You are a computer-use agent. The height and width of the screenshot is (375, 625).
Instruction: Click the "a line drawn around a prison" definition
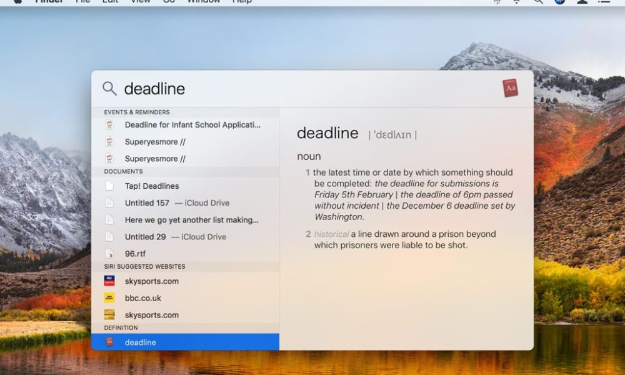tap(405, 239)
